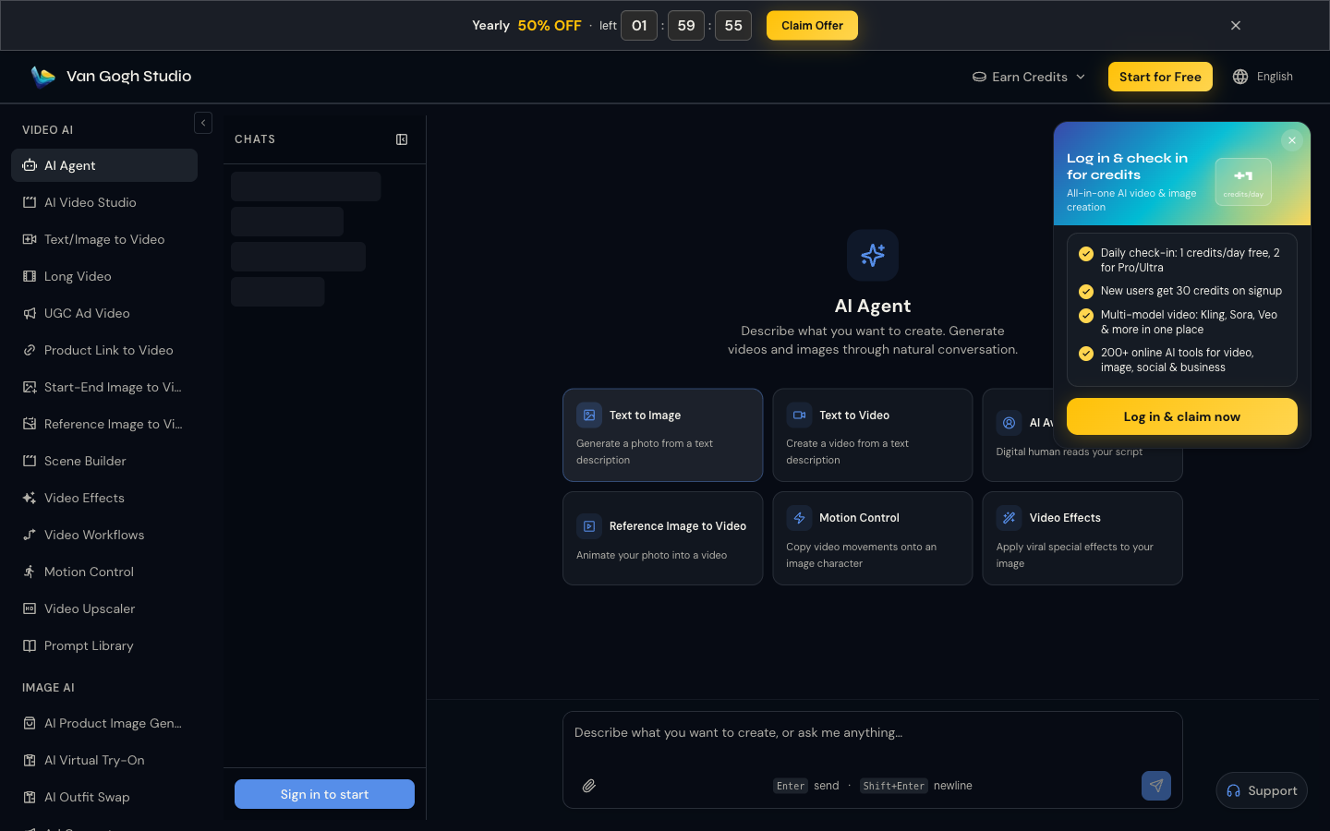Click the Video Upscaler HD icon
Screen dimensions: 1330x831
(x=30, y=608)
